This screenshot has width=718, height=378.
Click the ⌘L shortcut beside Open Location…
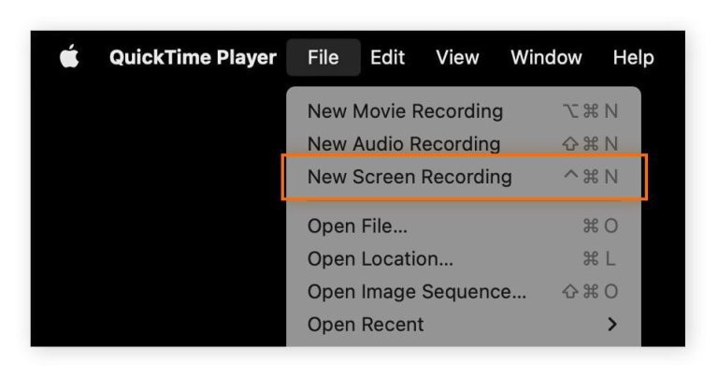pos(599,259)
